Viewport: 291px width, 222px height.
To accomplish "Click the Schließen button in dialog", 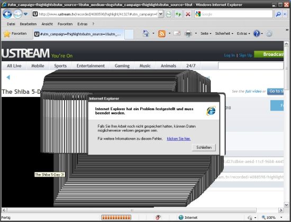I will pos(204,148).
